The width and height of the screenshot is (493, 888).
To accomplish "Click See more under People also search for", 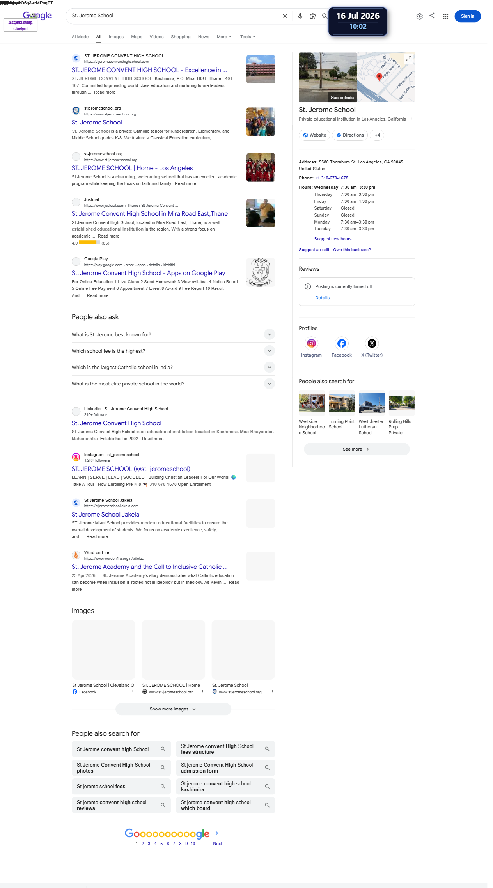I will tap(356, 449).
